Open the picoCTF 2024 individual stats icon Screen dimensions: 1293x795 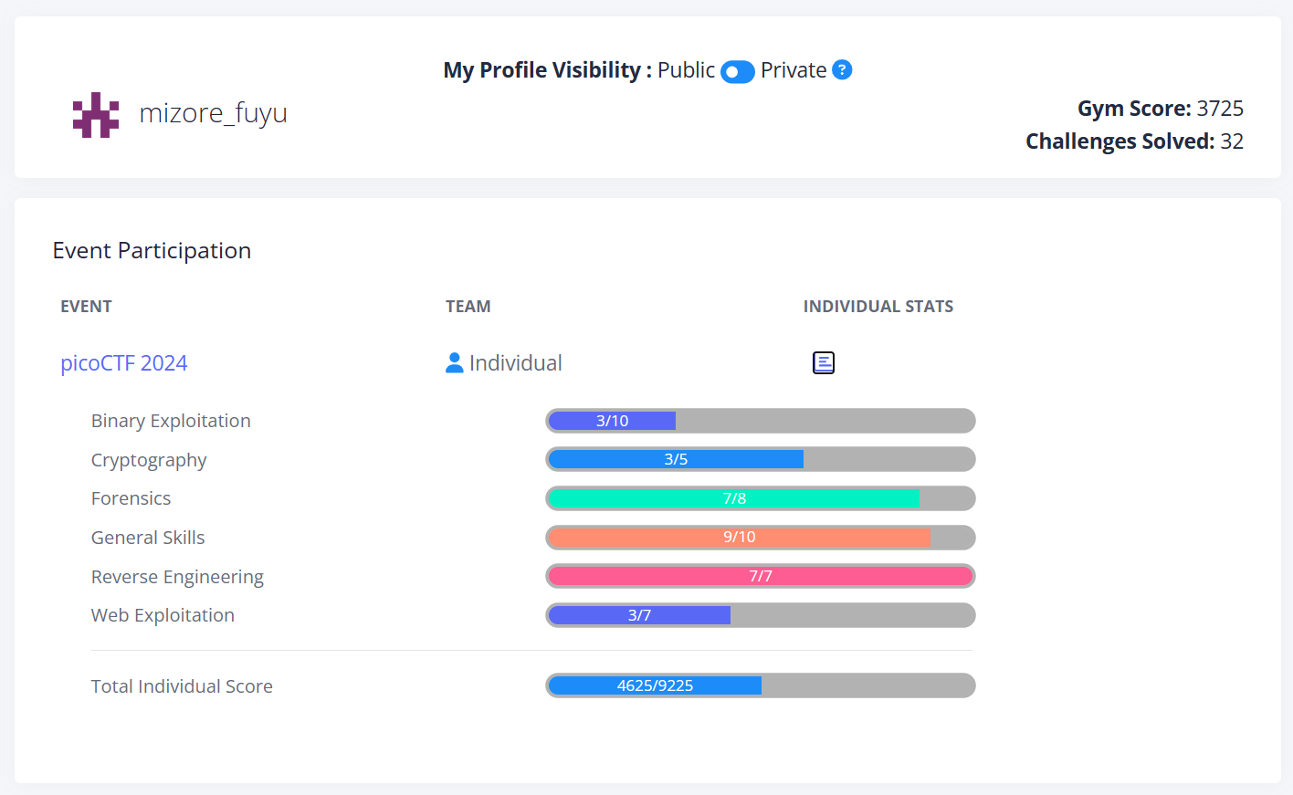pos(824,363)
